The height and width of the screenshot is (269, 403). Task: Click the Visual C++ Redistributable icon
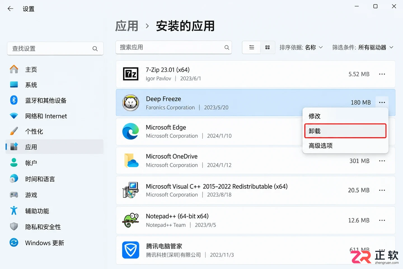(130, 190)
